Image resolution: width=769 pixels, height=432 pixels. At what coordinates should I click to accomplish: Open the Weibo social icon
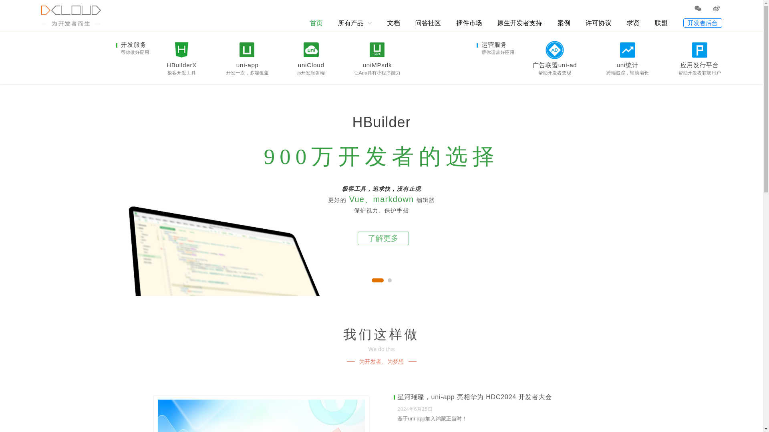tap(716, 8)
